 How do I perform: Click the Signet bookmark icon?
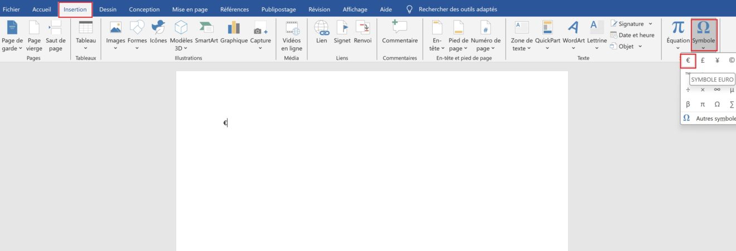coord(342,28)
